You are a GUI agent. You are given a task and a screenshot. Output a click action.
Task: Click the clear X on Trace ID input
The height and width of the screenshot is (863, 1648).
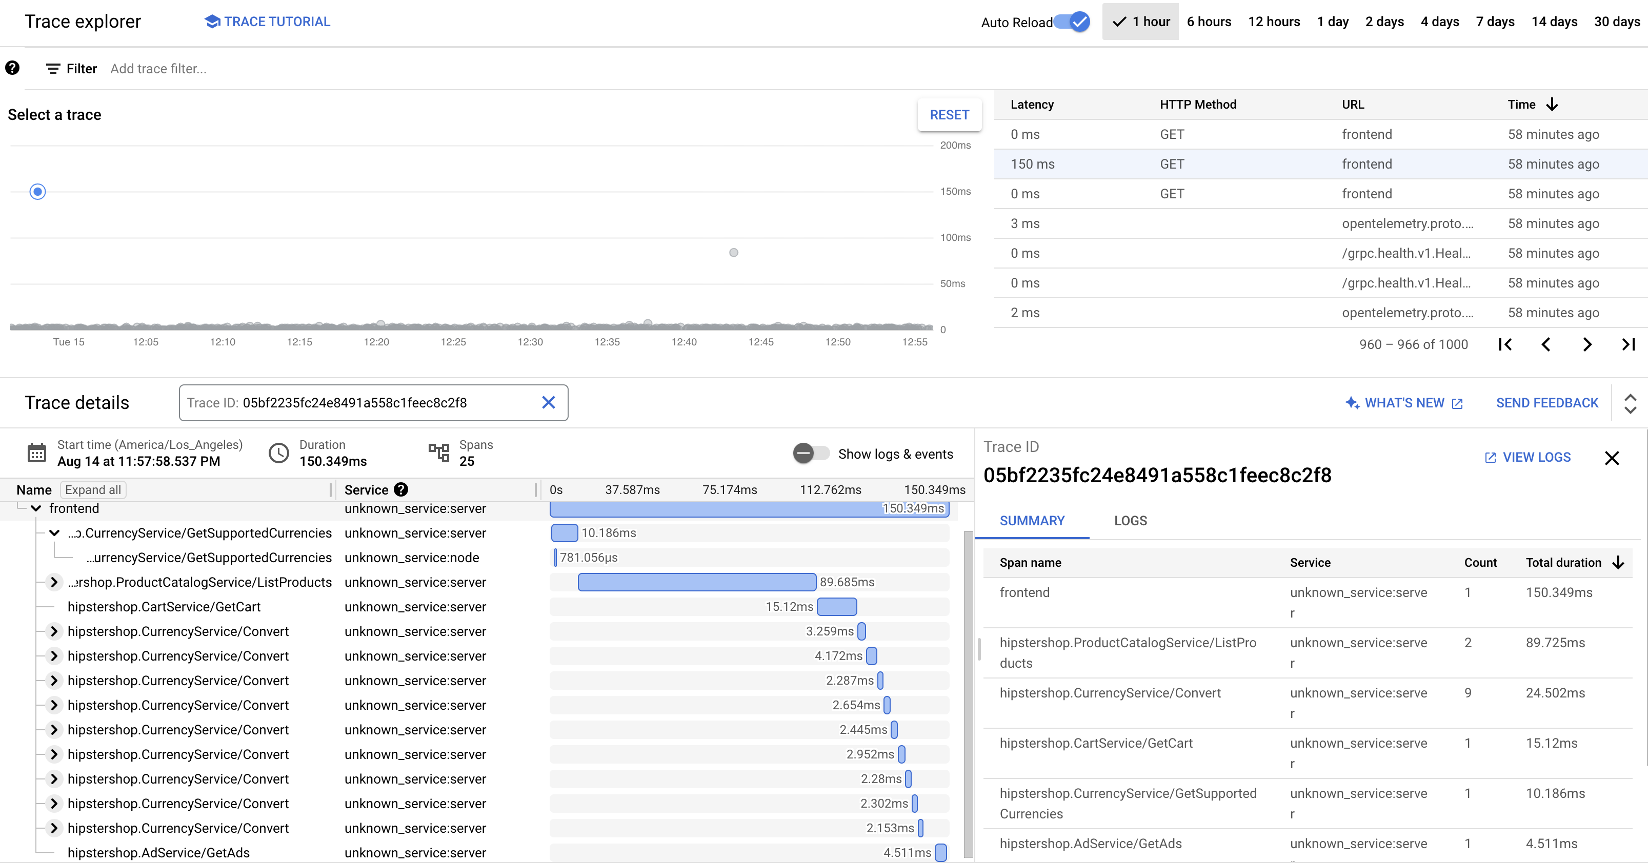pyautogui.click(x=548, y=403)
